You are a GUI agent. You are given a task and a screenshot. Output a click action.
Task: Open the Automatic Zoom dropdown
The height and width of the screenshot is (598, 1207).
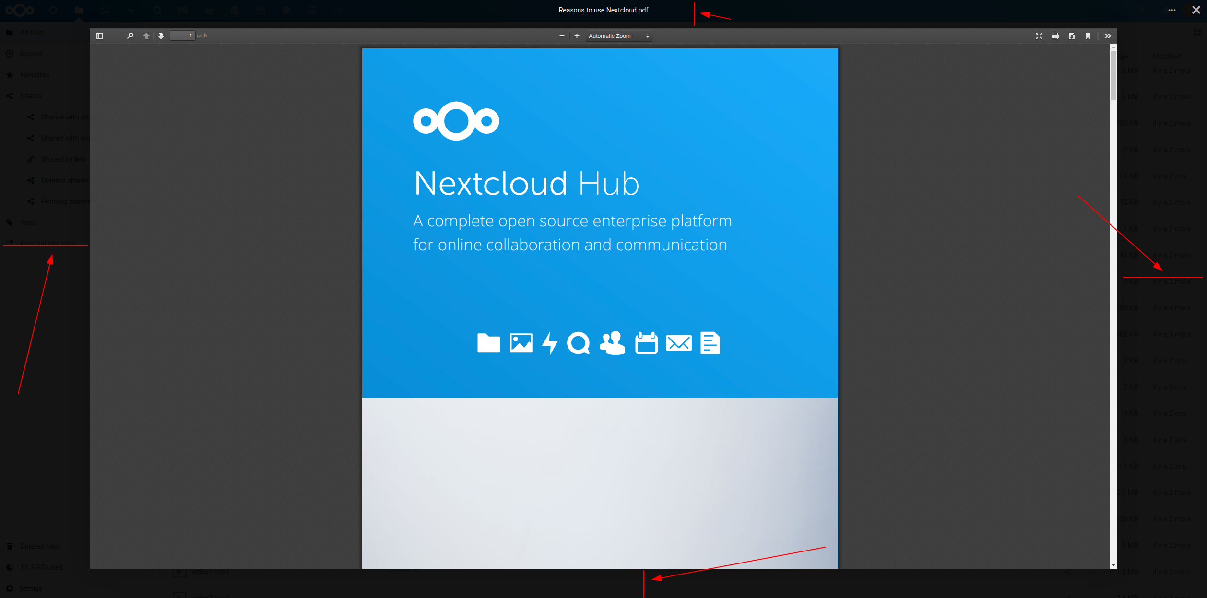point(619,36)
